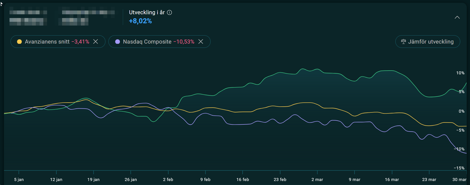
Task: Select the Nasdaq Composite chip label
Action: 147,42
